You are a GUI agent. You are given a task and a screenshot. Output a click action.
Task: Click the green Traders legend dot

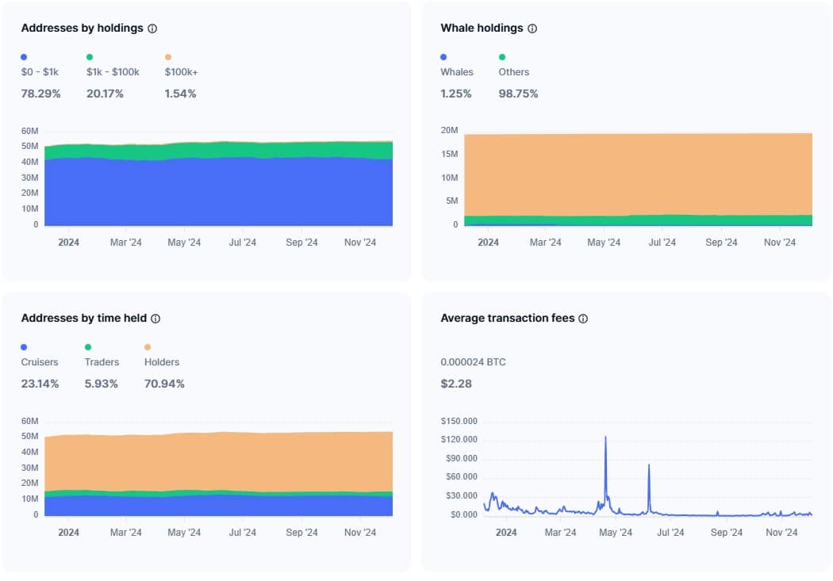click(x=88, y=347)
